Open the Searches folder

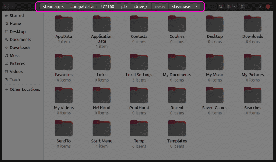pyautogui.click(x=253, y=95)
